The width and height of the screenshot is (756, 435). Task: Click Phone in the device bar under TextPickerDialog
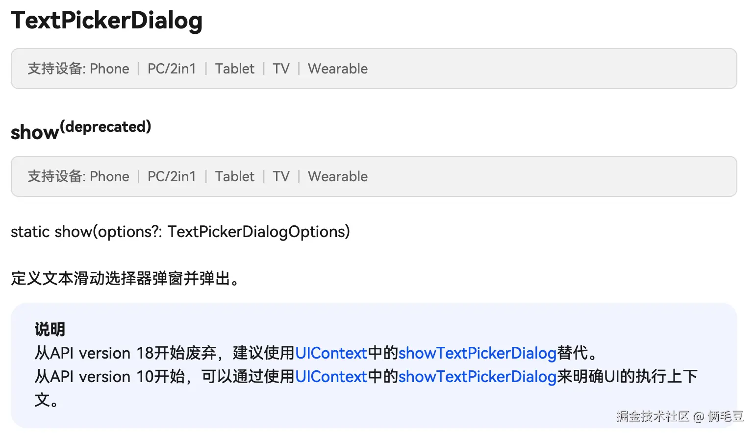[x=109, y=69]
